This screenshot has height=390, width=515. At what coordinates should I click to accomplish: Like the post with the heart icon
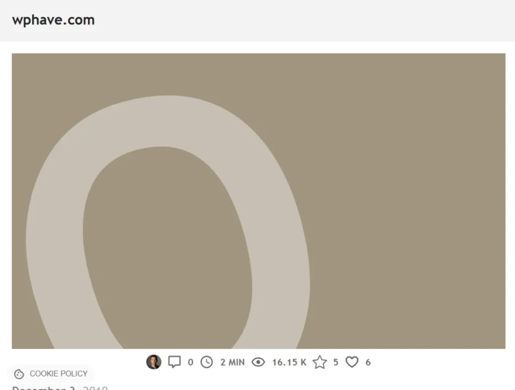coord(352,362)
